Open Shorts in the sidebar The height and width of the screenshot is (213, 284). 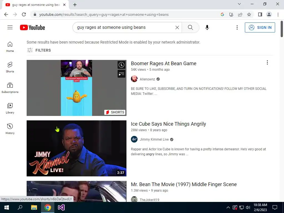(10, 67)
